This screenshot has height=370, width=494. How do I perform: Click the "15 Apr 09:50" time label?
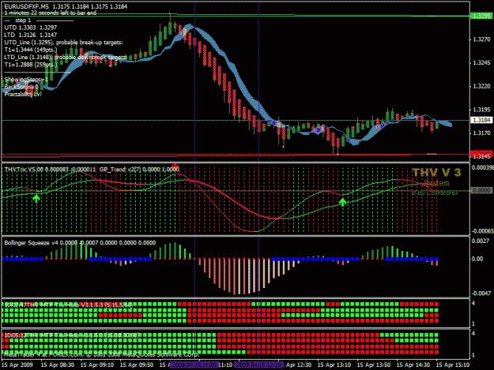137,365
